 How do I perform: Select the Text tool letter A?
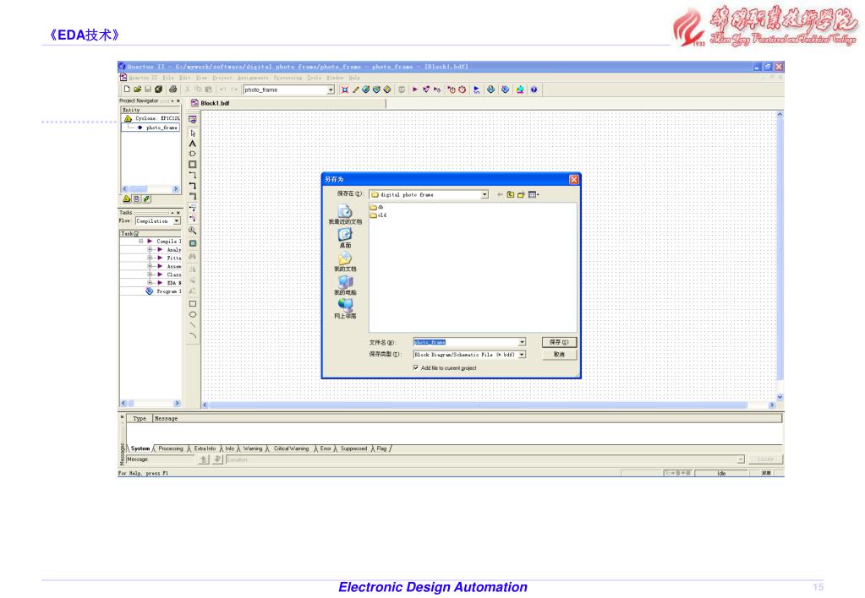click(x=193, y=144)
